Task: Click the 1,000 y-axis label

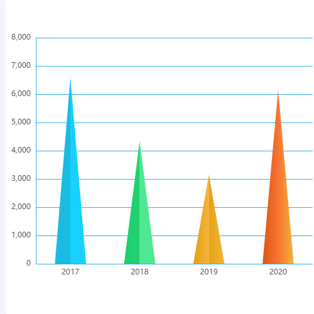Action: (21, 235)
